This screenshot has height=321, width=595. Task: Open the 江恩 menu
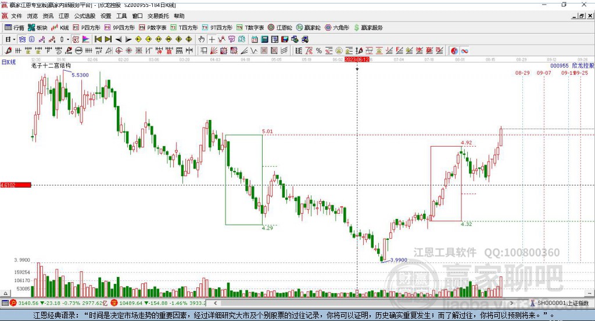point(64,16)
